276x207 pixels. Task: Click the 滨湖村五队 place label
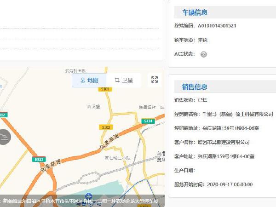pos(75,71)
